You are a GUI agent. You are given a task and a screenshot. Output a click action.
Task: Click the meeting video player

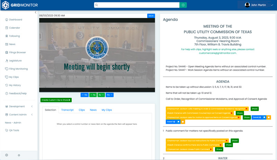click(97, 55)
